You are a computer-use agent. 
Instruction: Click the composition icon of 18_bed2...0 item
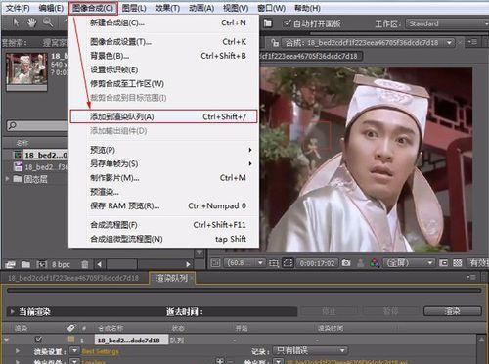(x=18, y=155)
